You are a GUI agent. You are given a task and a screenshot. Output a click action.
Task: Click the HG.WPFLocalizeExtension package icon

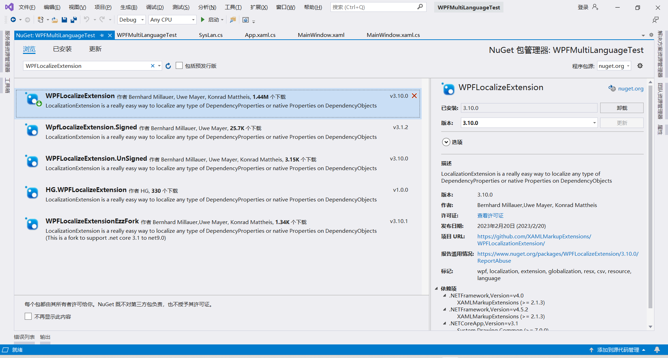click(x=32, y=192)
